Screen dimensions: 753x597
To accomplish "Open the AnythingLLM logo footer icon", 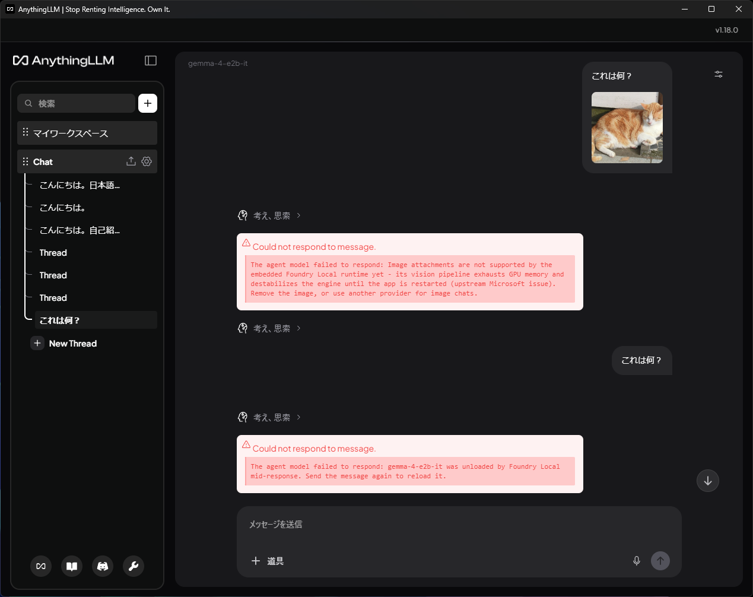I will 41,566.
